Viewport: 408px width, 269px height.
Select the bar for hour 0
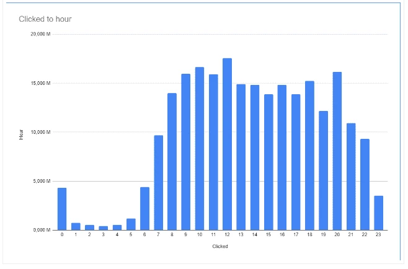pyautogui.click(x=62, y=209)
